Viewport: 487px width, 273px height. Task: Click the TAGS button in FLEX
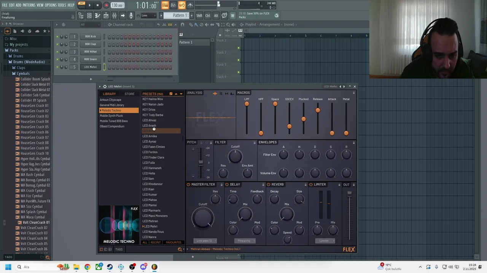pos(119,249)
